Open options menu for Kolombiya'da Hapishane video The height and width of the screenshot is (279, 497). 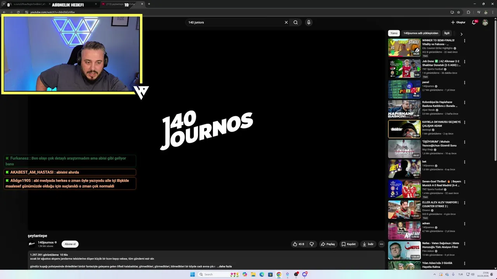(464, 103)
